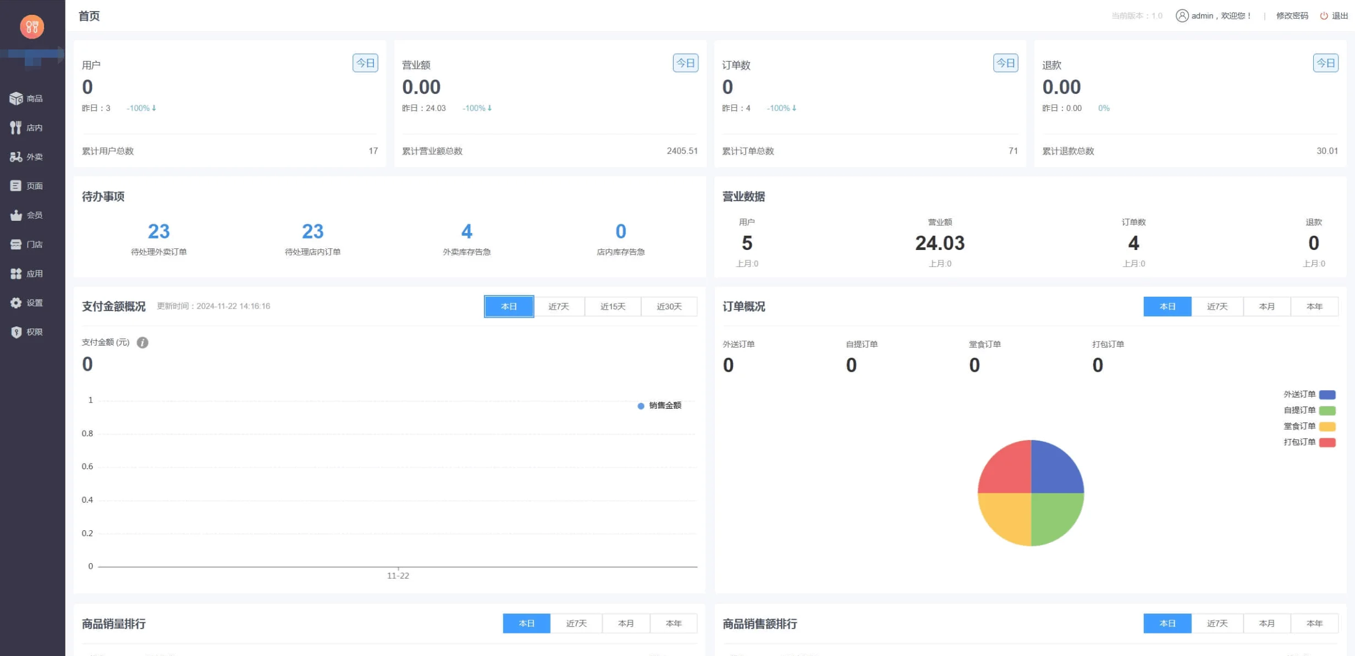Switch 订单概况 to 本年 tab
The width and height of the screenshot is (1355, 656).
(1314, 306)
